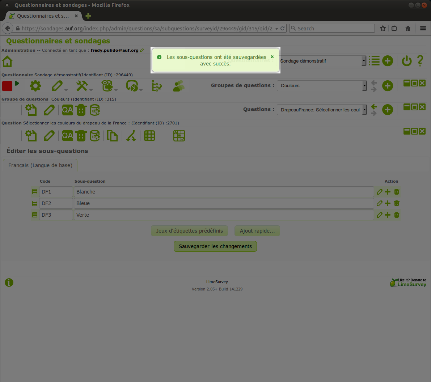Close question group toolbar panel
431x382 pixels.
422,107
